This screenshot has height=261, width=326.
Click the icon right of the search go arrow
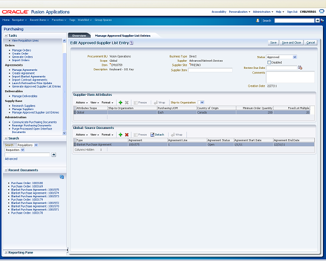[x=322, y=20]
